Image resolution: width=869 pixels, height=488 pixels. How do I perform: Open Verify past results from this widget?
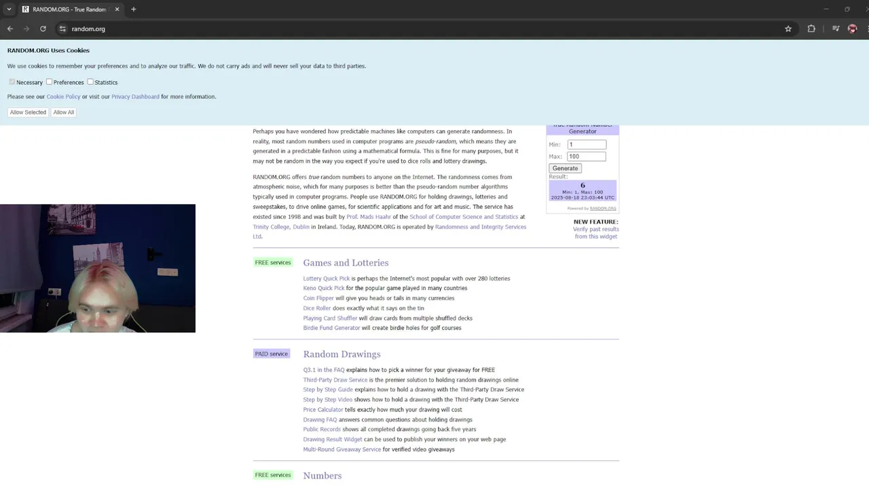point(595,232)
